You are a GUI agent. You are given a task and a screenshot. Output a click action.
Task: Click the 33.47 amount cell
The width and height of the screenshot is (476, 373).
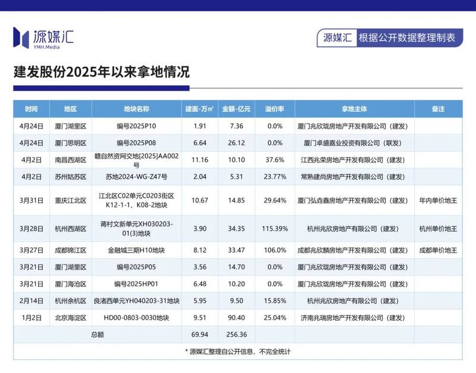point(236,250)
